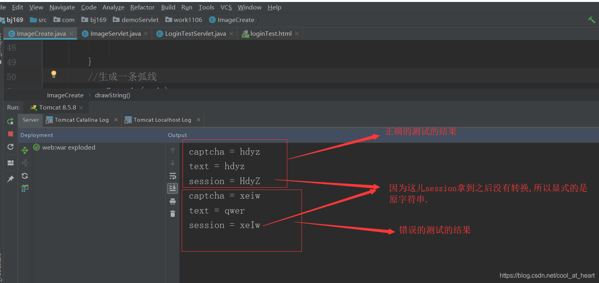Screen dimensions: 599x283
Task: Open the Tomcat Localhost Log tab
Action: coord(162,120)
